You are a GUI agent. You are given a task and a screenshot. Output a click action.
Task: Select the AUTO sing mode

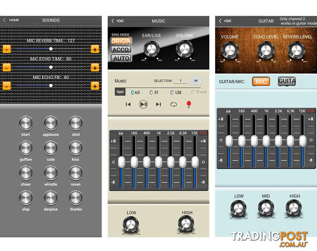click(121, 59)
